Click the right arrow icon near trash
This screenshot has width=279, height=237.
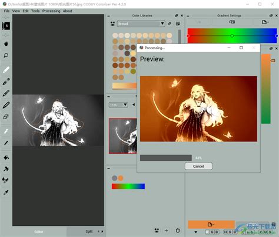click(x=166, y=231)
